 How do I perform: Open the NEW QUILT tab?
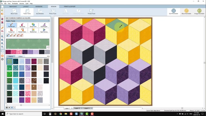13,6
